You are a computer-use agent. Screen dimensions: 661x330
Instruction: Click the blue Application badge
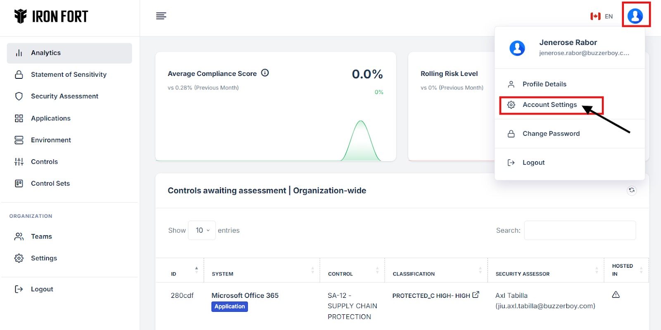point(230,306)
